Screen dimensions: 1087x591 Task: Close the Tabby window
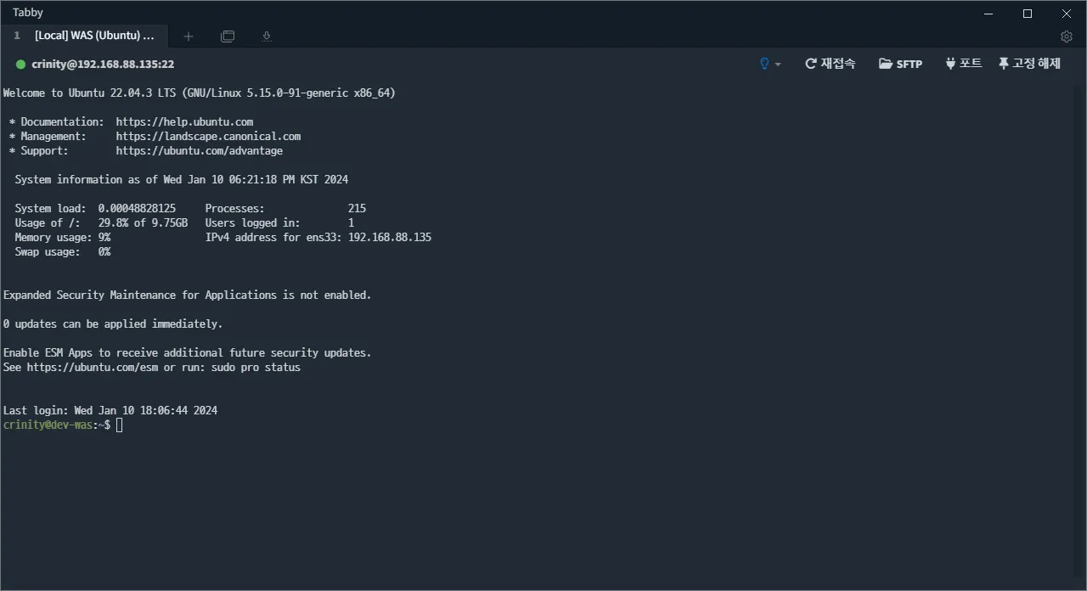1067,13
